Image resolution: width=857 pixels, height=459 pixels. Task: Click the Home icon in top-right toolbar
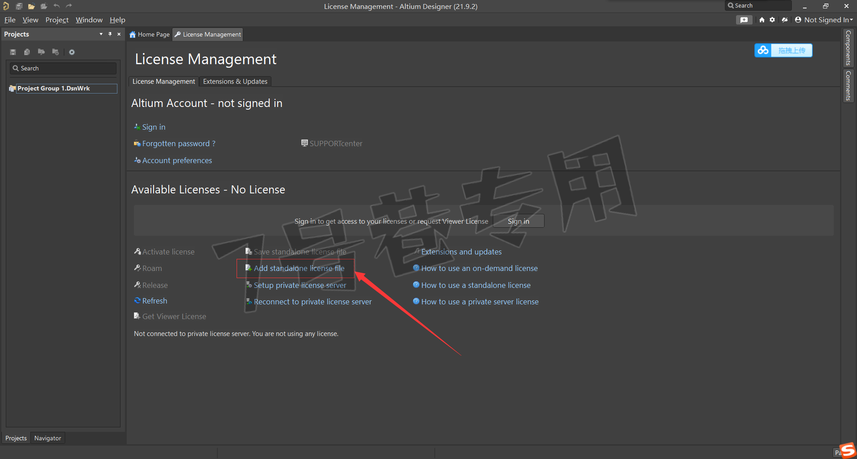[762, 20]
